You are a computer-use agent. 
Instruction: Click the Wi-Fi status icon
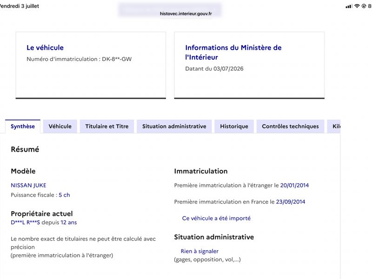[x=357, y=6]
